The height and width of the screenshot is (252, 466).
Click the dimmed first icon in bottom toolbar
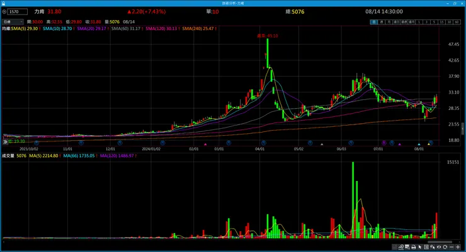394,247
